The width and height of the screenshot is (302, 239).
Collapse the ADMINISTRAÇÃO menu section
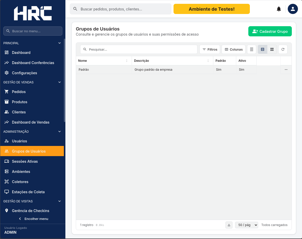coord(60,132)
